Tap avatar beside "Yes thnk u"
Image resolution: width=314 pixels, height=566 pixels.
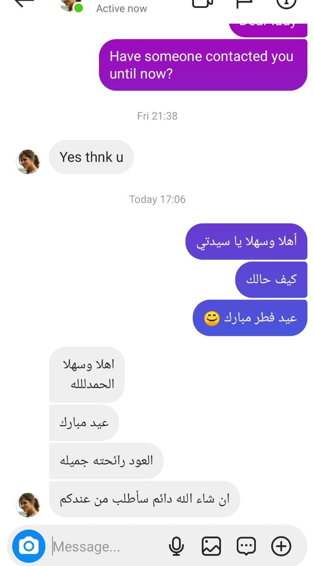[x=28, y=162]
